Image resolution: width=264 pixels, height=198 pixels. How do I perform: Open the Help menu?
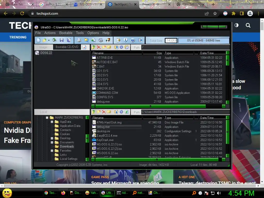[106, 33]
